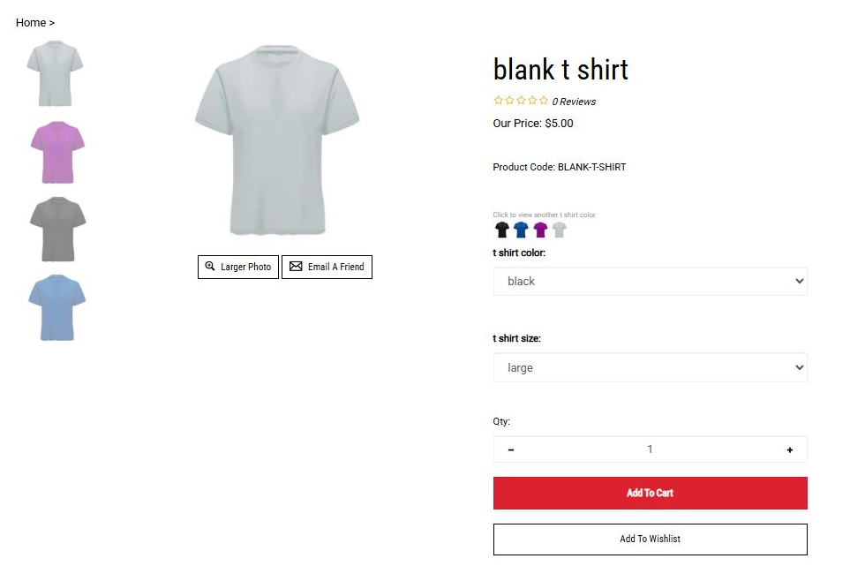Select the white t-shirt color icon
Image resolution: width=850 pixels, height=581 pixels.
[x=560, y=230]
